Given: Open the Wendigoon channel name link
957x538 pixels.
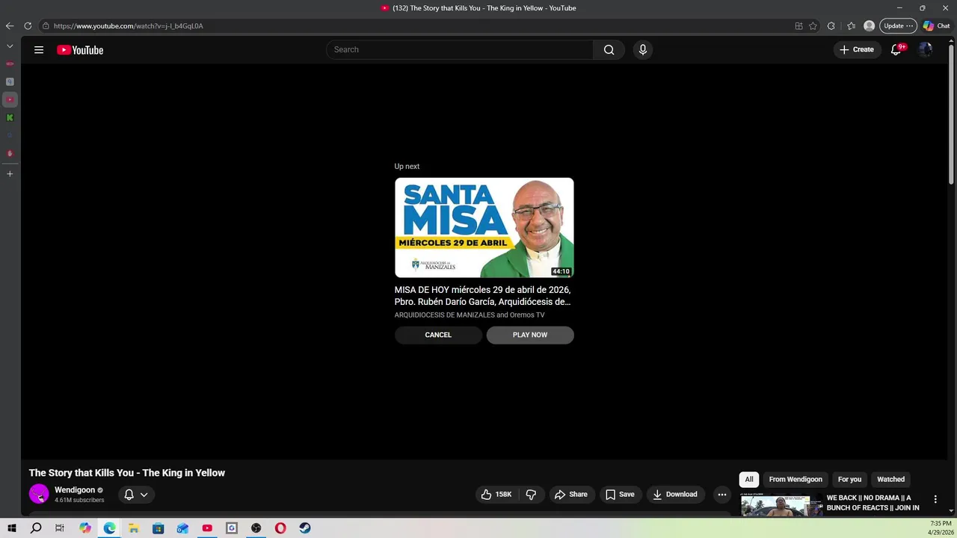Looking at the screenshot, I should pyautogui.click(x=75, y=490).
